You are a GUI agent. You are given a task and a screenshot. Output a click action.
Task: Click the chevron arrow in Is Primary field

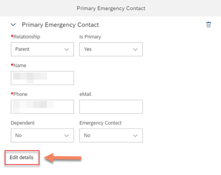pyautogui.click(x=135, y=50)
